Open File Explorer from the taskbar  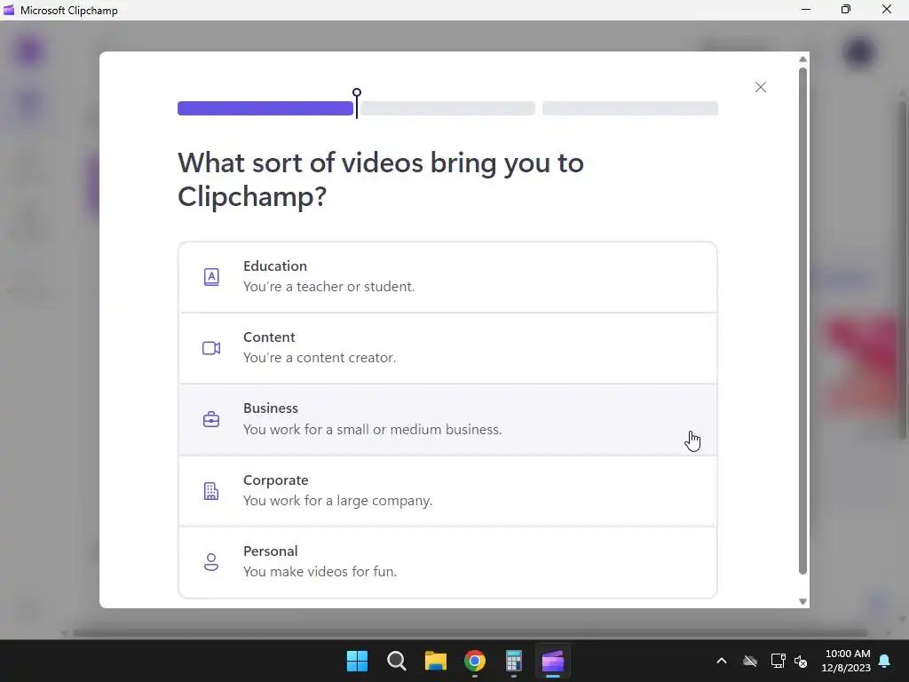click(x=435, y=661)
